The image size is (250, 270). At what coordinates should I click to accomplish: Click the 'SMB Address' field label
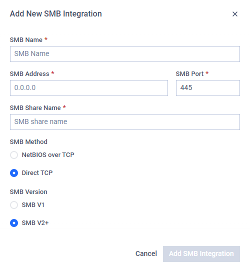29,73
